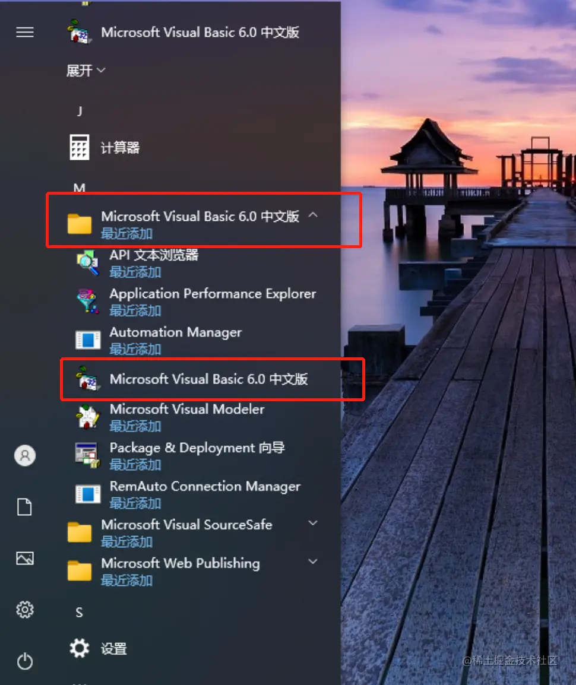Jump to the J letter header
Image resolution: width=576 pixels, height=685 pixels.
pyautogui.click(x=79, y=112)
